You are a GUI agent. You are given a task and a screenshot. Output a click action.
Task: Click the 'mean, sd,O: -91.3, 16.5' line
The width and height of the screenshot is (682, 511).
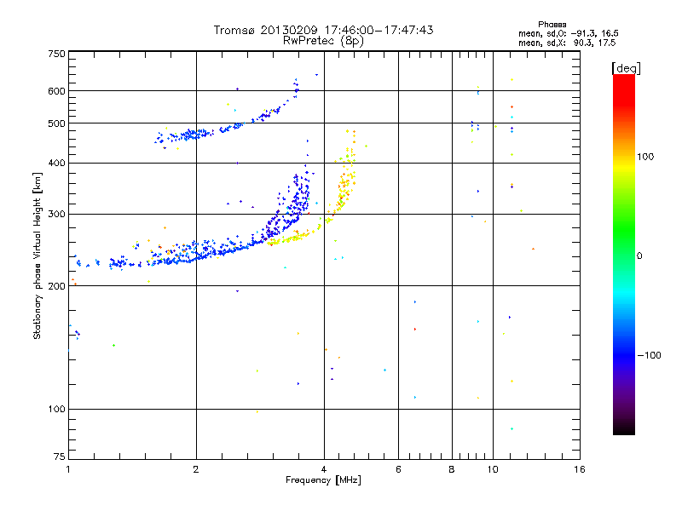568,33
